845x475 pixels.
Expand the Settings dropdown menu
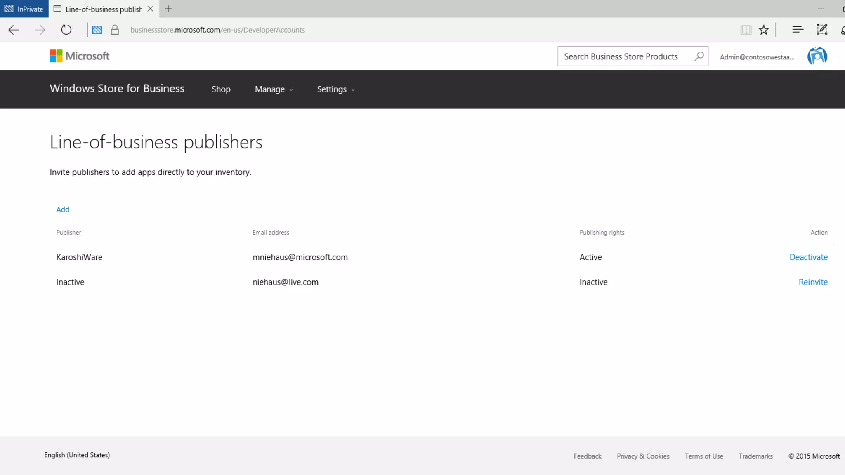click(335, 89)
